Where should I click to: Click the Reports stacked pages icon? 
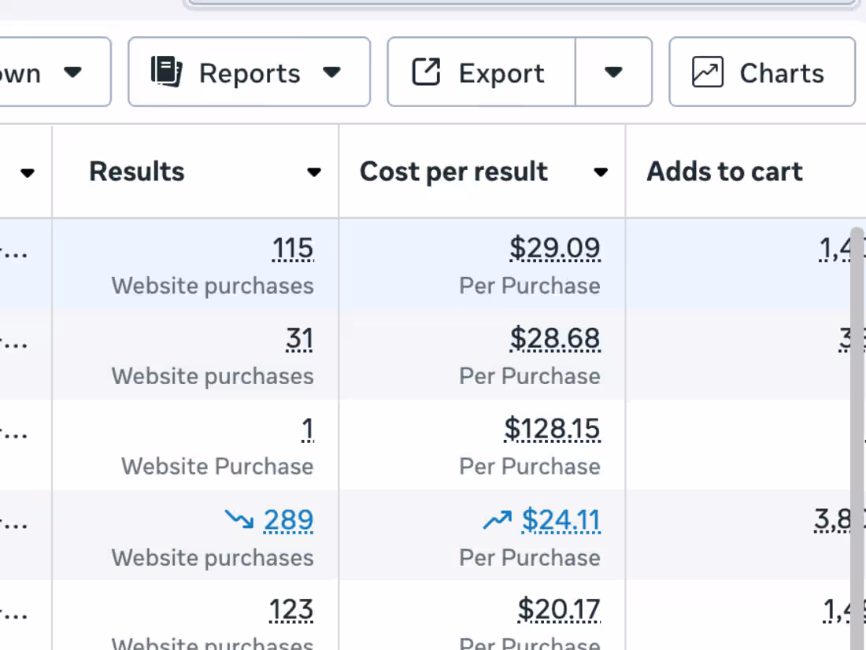(166, 72)
